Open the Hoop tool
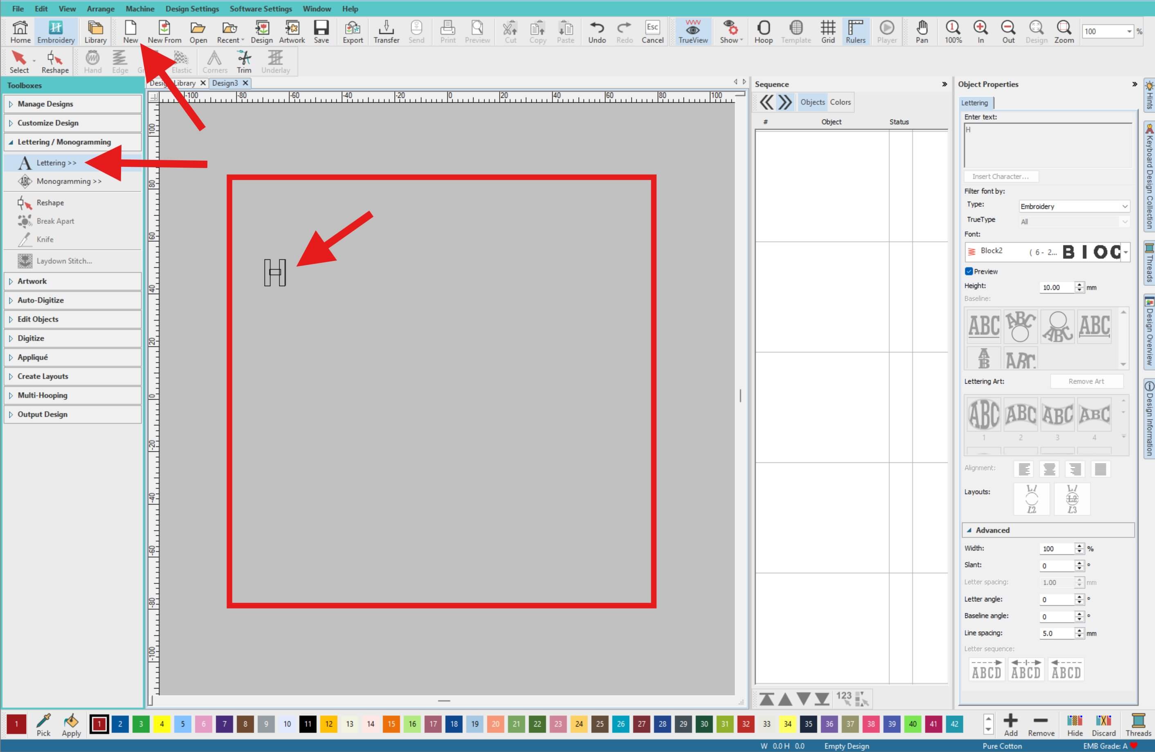 pyautogui.click(x=763, y=31)
